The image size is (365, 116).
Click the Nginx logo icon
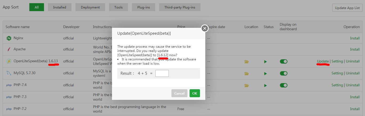click(x=9, y=38)
